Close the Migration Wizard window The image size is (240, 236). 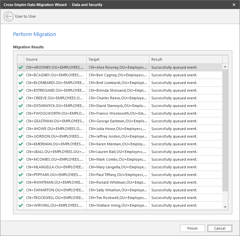tap(234, 5)
